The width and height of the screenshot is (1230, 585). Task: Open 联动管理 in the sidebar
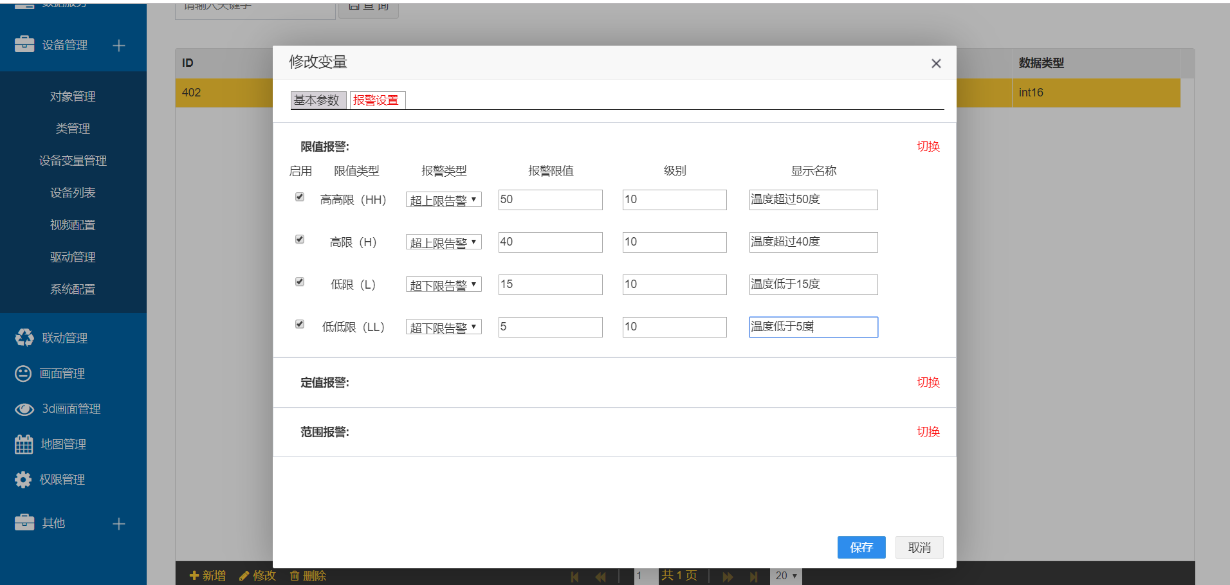65,338
